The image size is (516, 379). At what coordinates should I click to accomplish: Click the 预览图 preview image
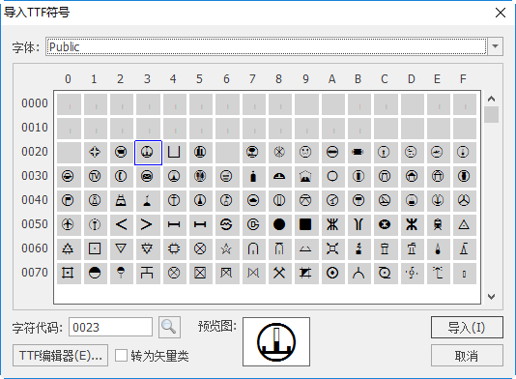[x=276, y=342]
